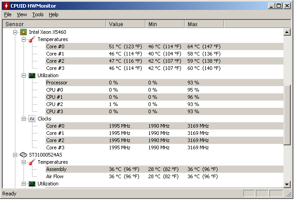Screen dimensions: 297x203
Task: Click the hard drive icon for ST31000524AS
Action: pyautogui.click(x=23, y=155)
